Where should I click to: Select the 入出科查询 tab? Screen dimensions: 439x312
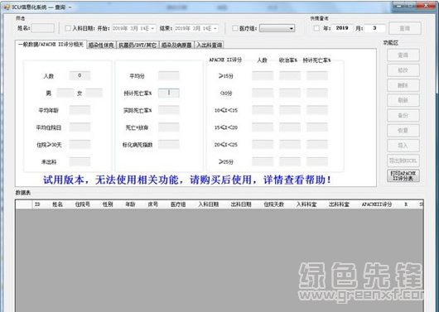[209, 45]
